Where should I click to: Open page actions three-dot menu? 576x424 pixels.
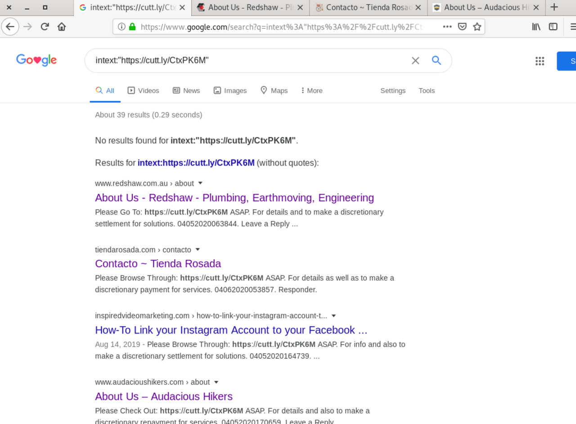pos(447,27)
